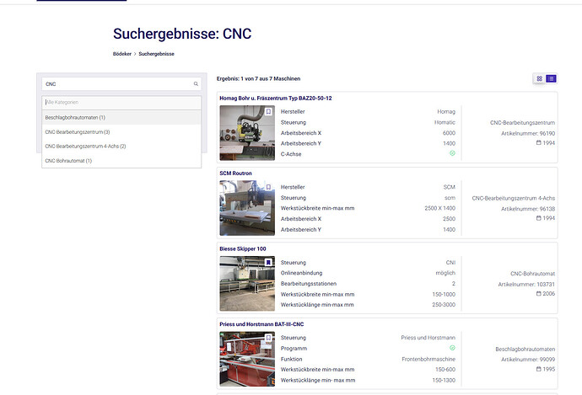Open the Priess und Horstmann thumbnail
Image resolution: width=582 pixels, height=395 pixels.
[247, 359]
